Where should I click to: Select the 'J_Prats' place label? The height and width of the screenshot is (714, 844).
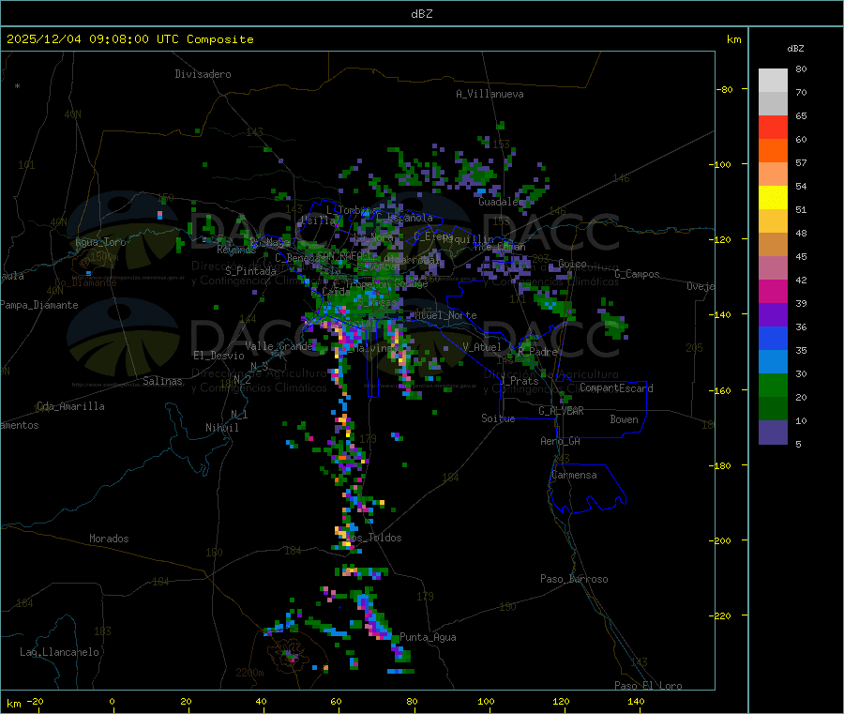[519, 380]
